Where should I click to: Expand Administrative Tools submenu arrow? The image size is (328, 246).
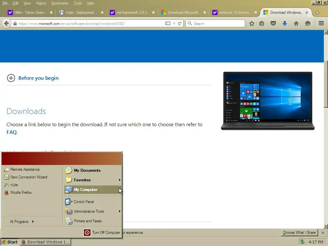pyautogui.click(x=120, y=211)
